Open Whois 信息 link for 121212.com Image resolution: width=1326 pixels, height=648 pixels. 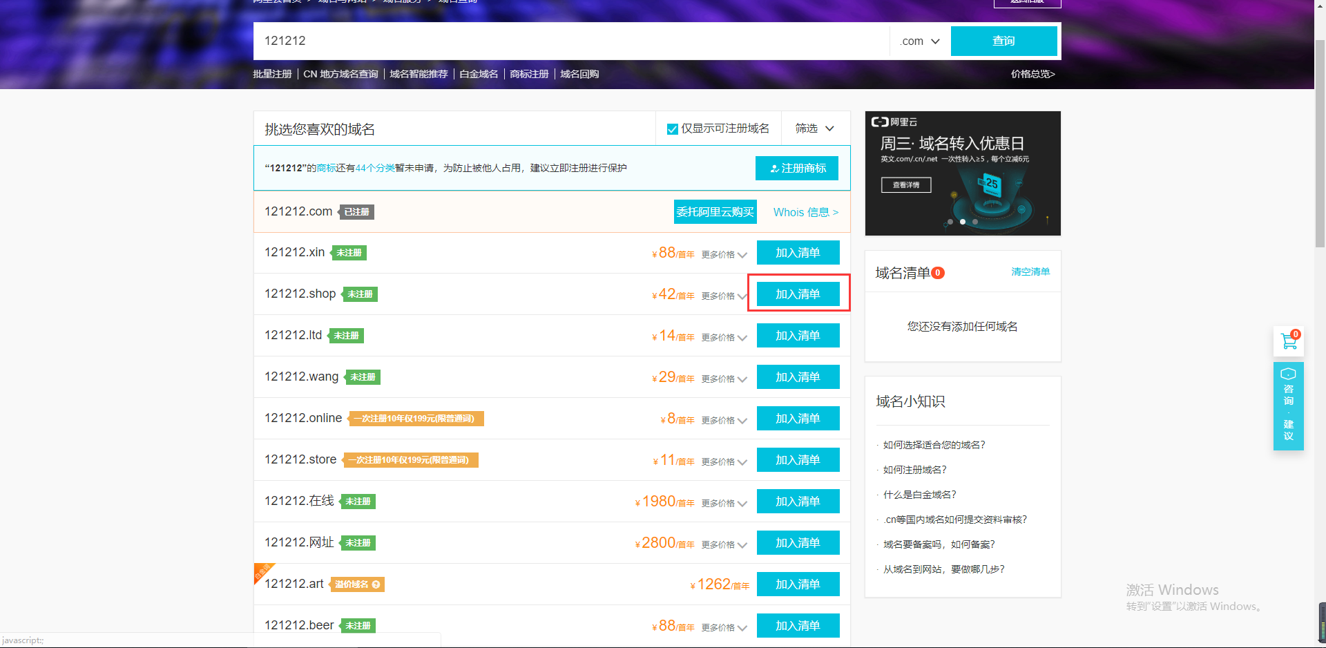(805, 212)
